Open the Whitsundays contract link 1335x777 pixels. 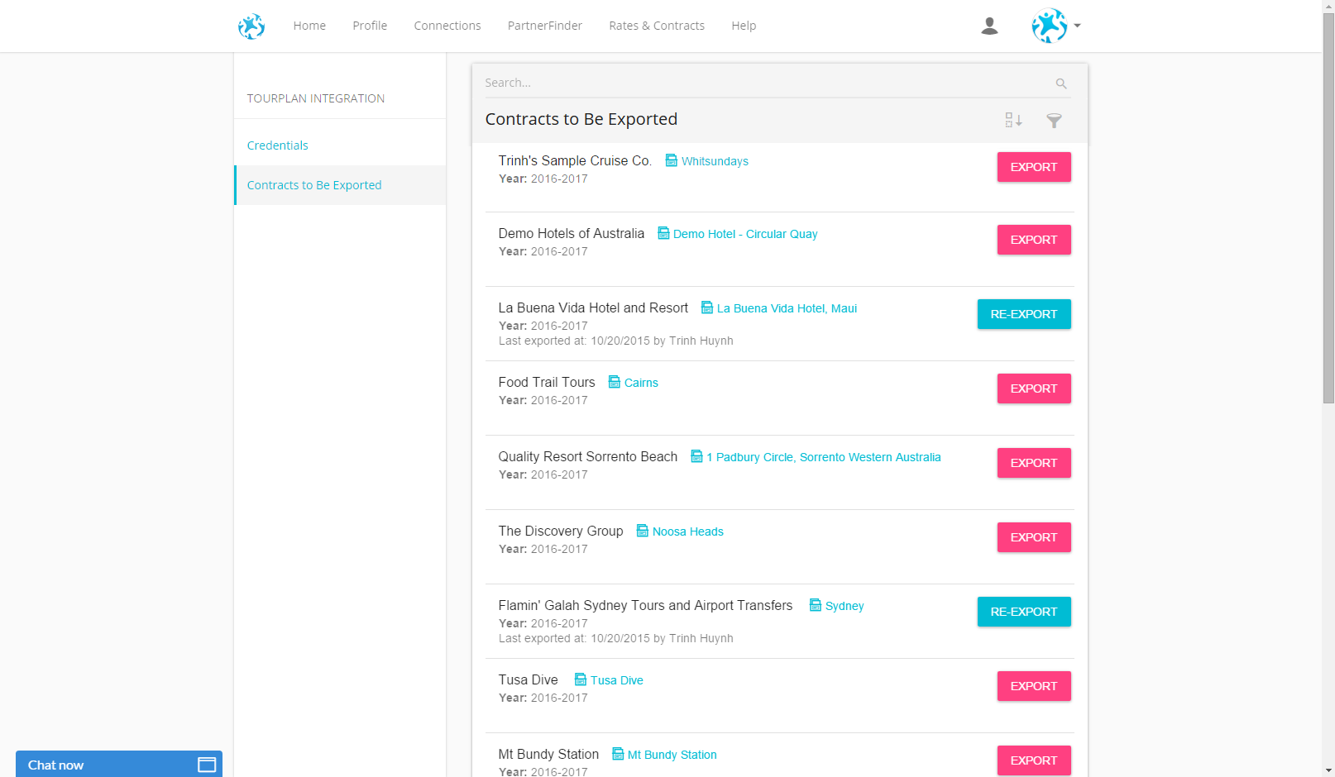pos(715,161)
